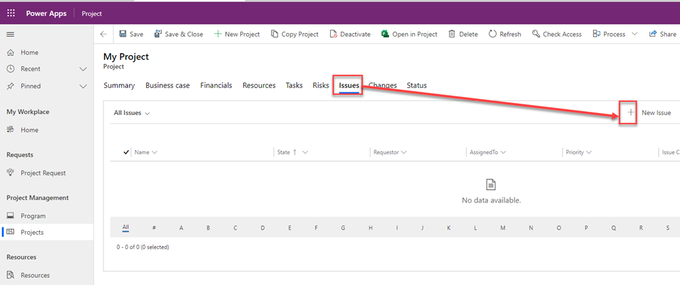This screenshot has width=680, height=285.
Task: Open Project Request in the sidebar
Action: pyautogui.click(x=42, y=173)
